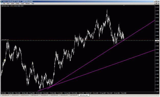Close the Interbank FX Trader application window
Viewport: 160px width, 97px height.
pos(158,2)
